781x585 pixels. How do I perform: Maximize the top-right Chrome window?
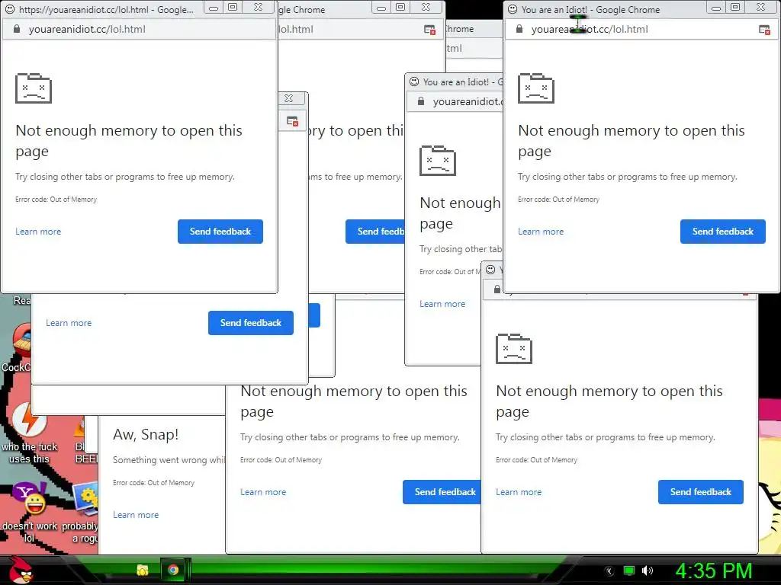(735, 8)
